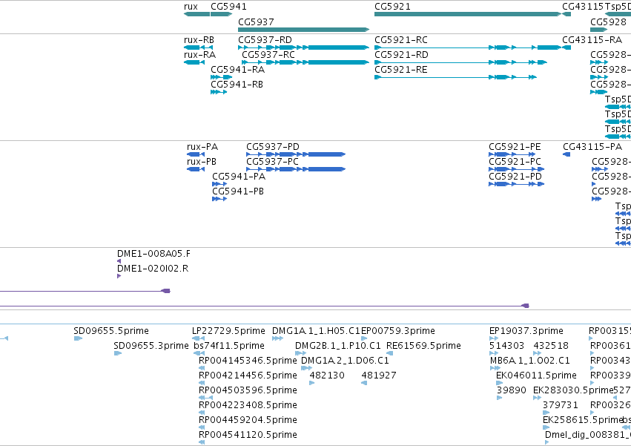Click the CG5921 gene label
The image size is (631, 446).
click(392, 7)
